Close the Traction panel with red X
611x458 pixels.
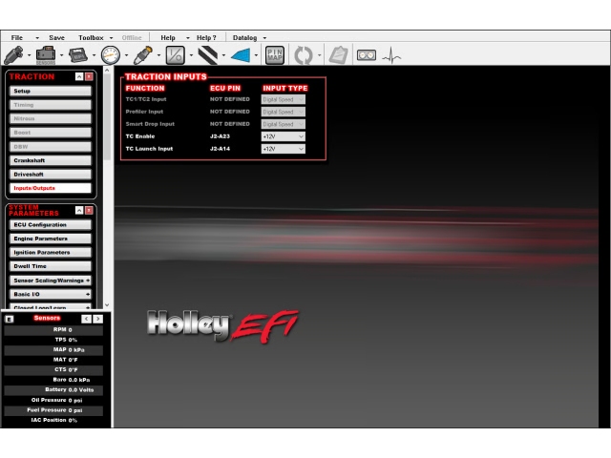[89, 76]
